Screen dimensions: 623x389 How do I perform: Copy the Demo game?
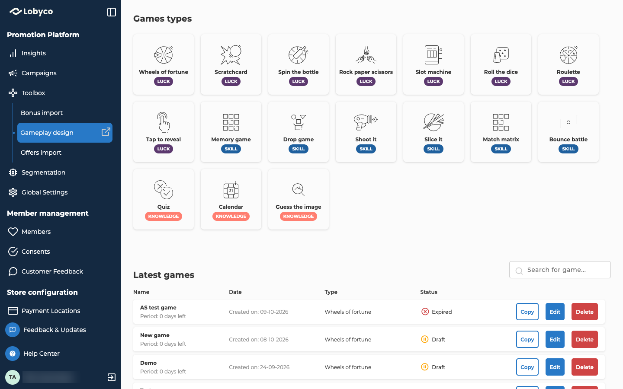click(527, 367)
